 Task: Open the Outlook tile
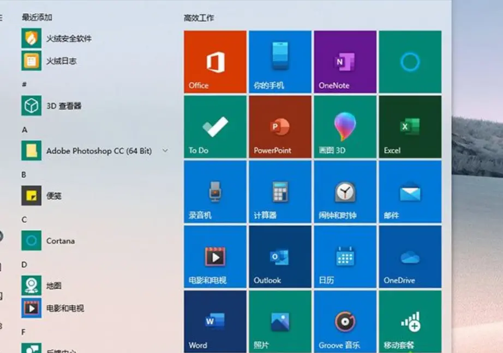point(280,257)
